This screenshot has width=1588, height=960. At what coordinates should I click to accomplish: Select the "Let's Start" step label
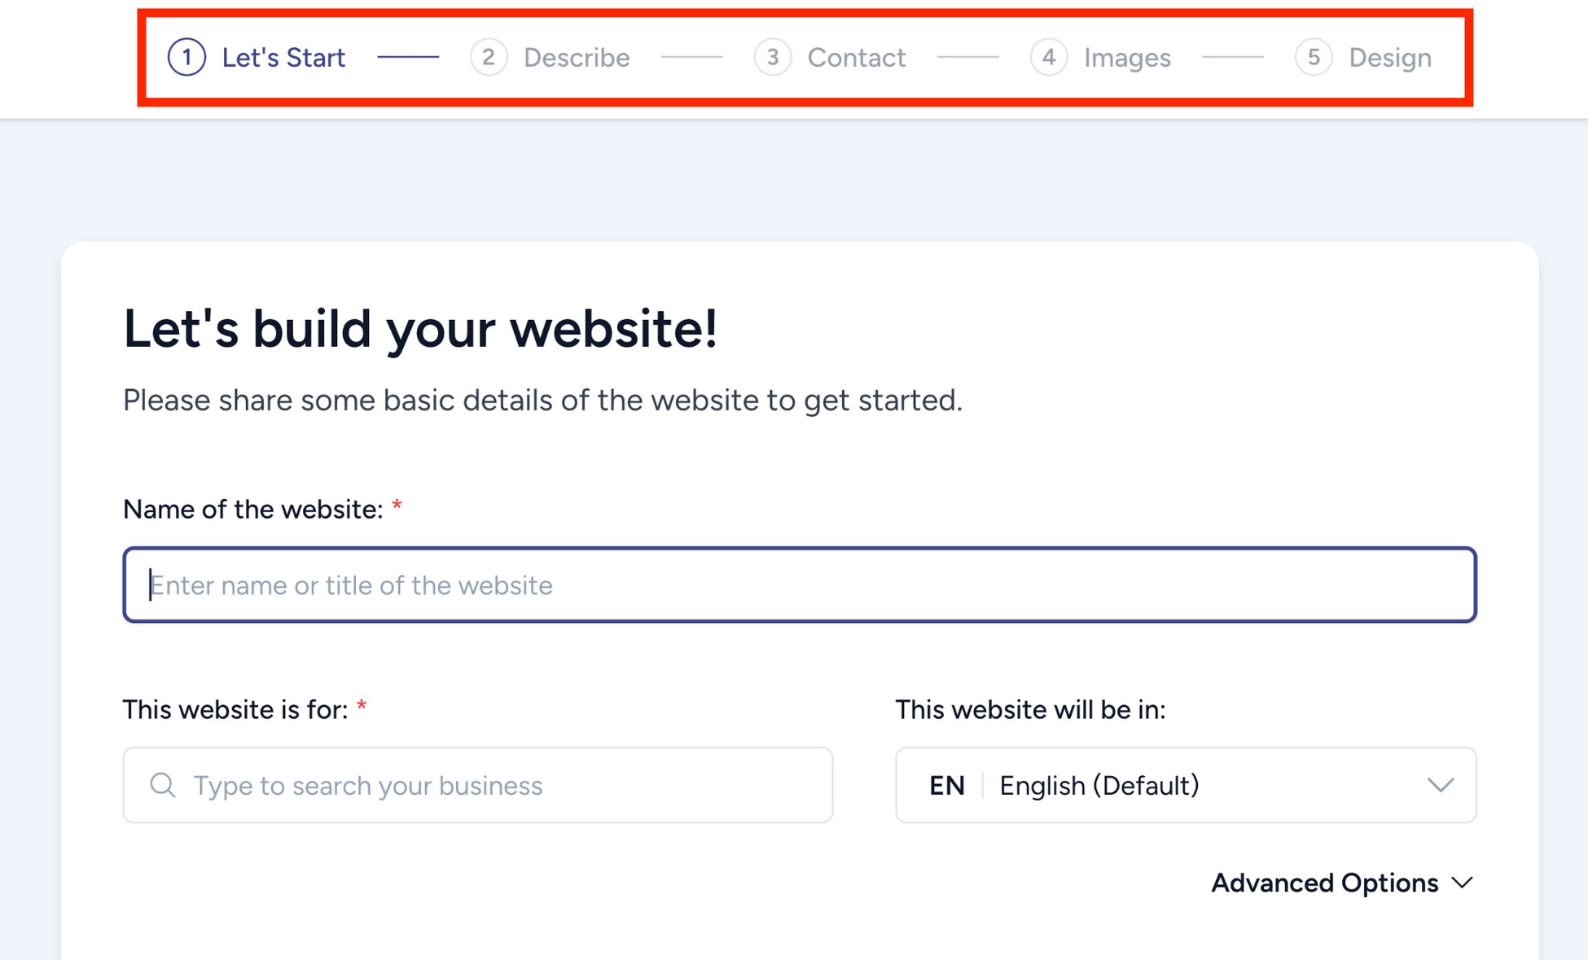tap(284, 57)
